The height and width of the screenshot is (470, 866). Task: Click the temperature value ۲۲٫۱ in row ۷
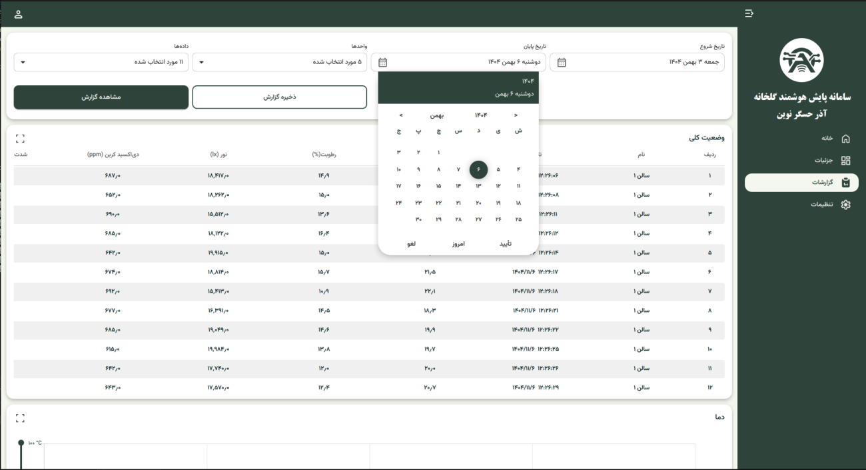430,291
